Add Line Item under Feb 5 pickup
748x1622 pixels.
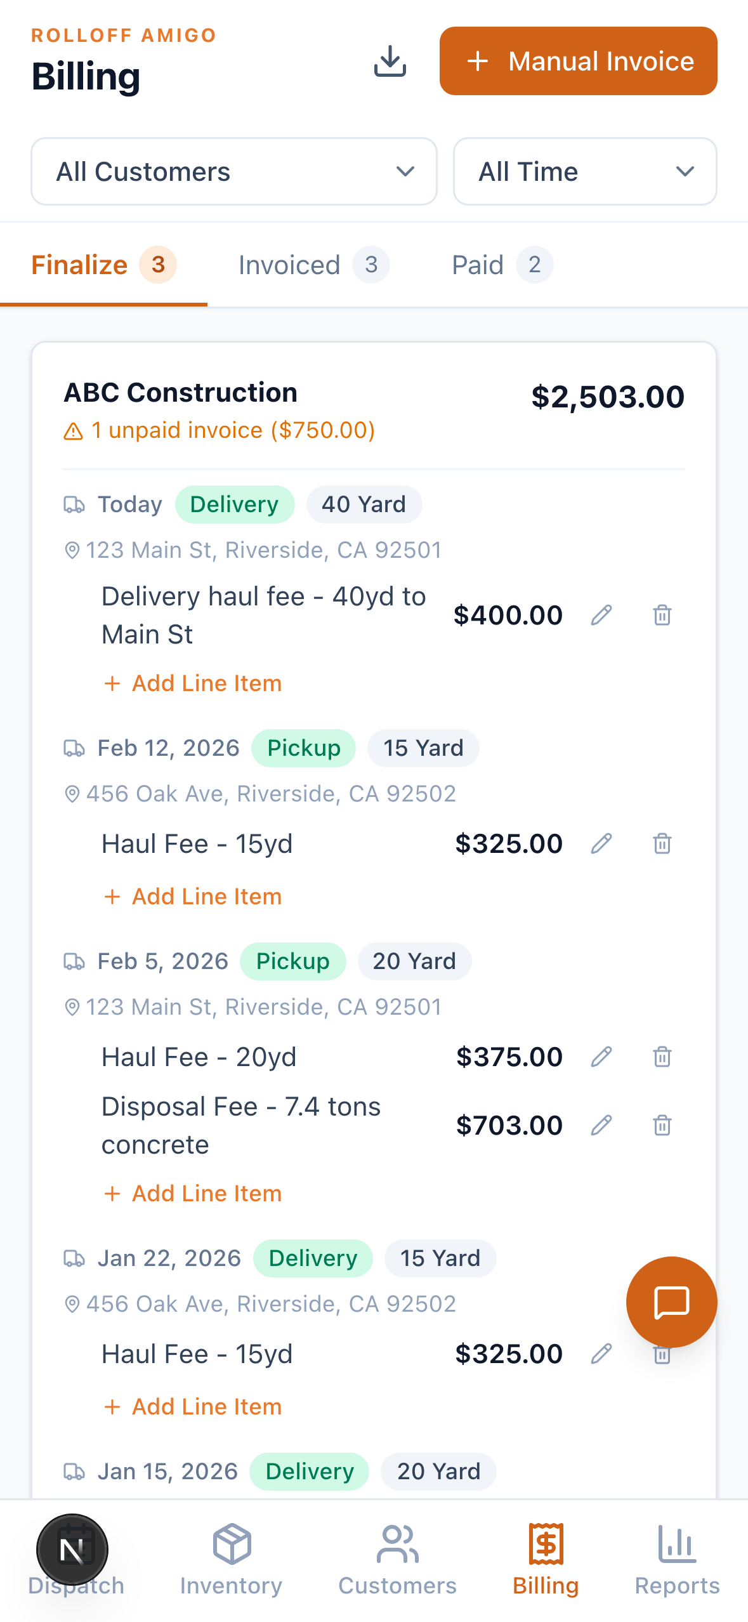[x=193, y=1194]
